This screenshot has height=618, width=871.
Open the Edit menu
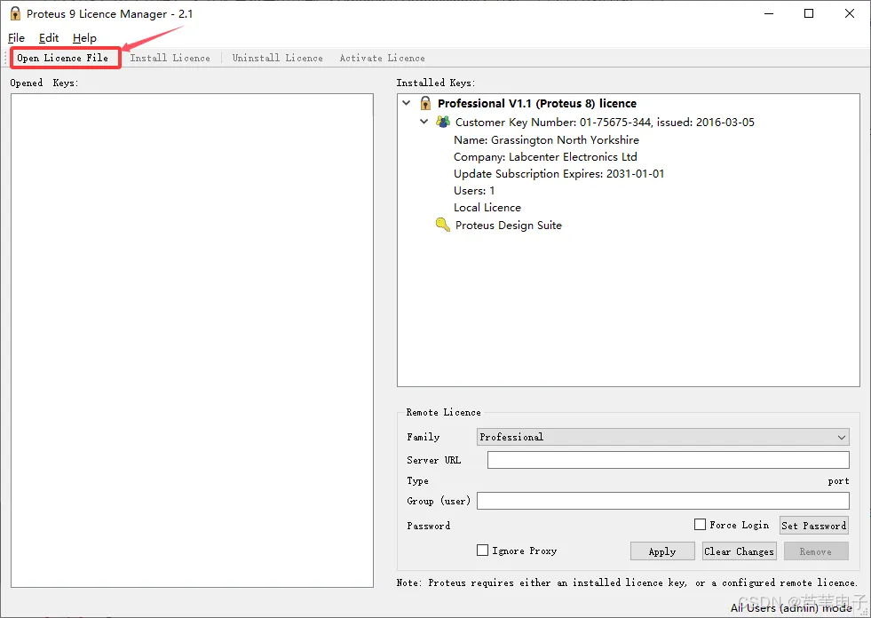[48, 38]
